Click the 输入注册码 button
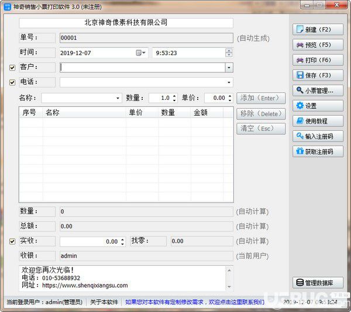Screen dimensions: 351x312 pyautogui.click(x=318, y=136)
